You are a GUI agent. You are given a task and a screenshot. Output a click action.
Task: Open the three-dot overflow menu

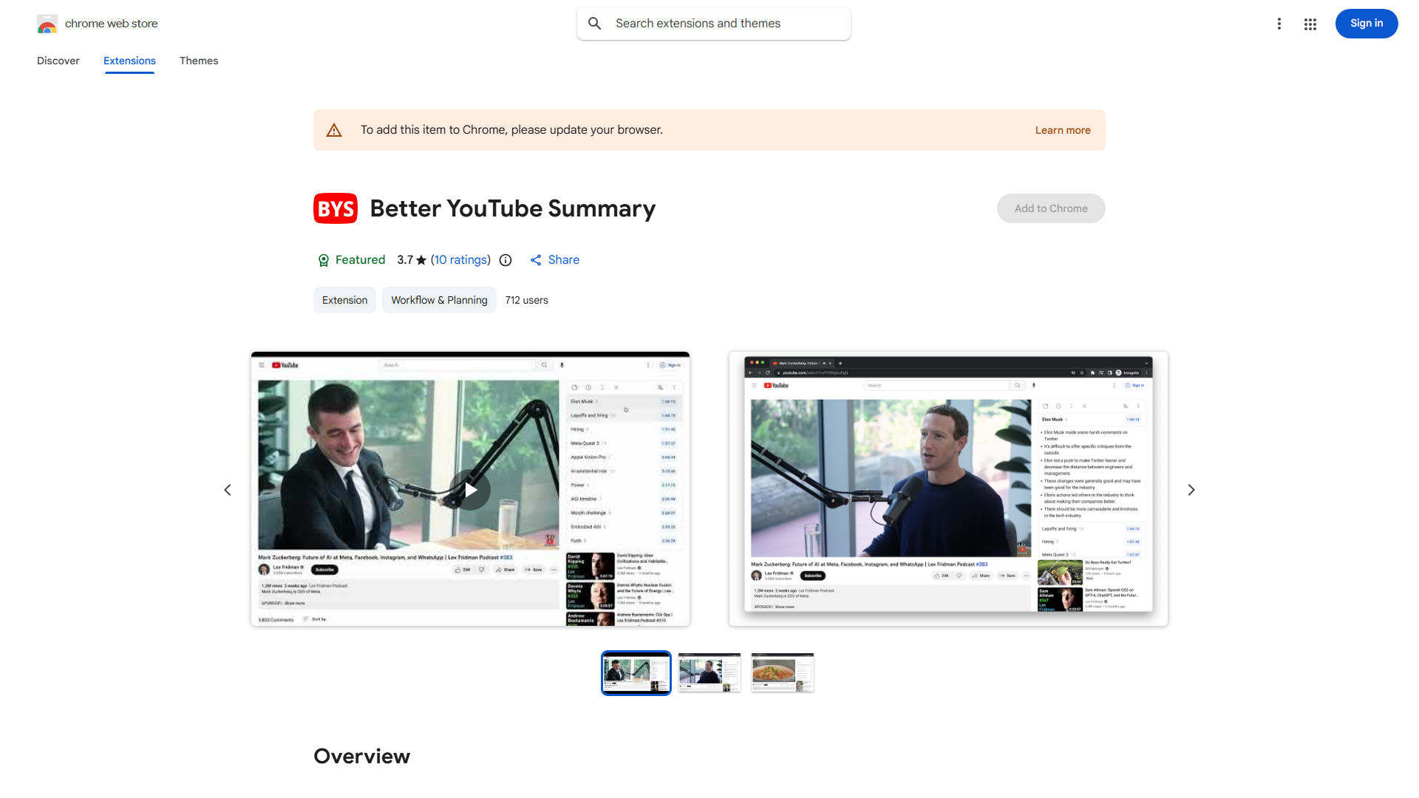pos(1279,24)
